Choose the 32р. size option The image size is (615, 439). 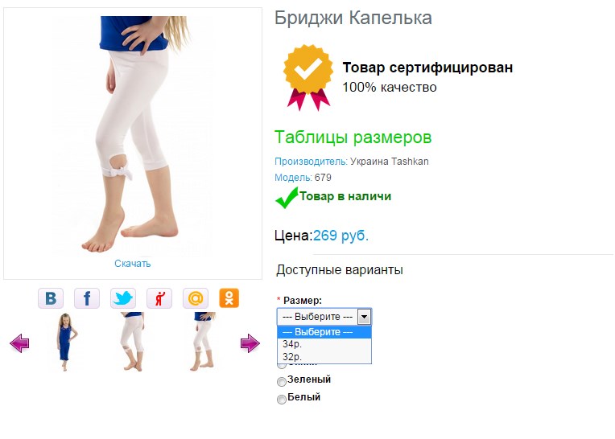(x=324, y=357)
